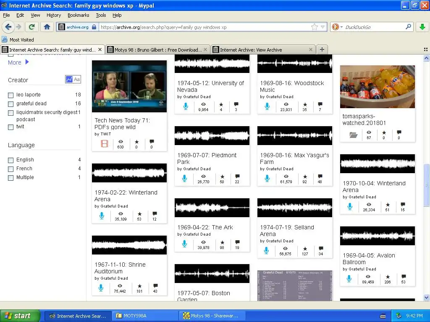Sort Creator facet alphabetically with Aa icon
This screenshot has height=322, width=430.
77,79
